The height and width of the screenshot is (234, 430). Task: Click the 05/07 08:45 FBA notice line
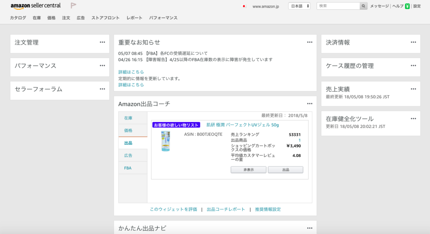[163, 53]
